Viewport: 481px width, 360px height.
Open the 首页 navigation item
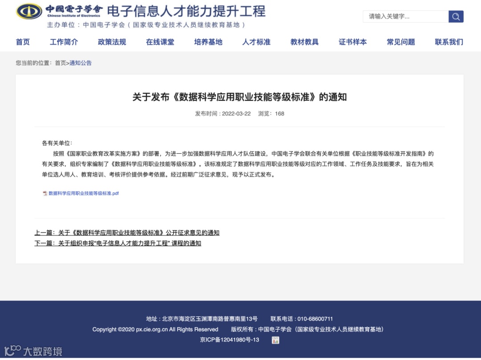click(x=23, y=42)
